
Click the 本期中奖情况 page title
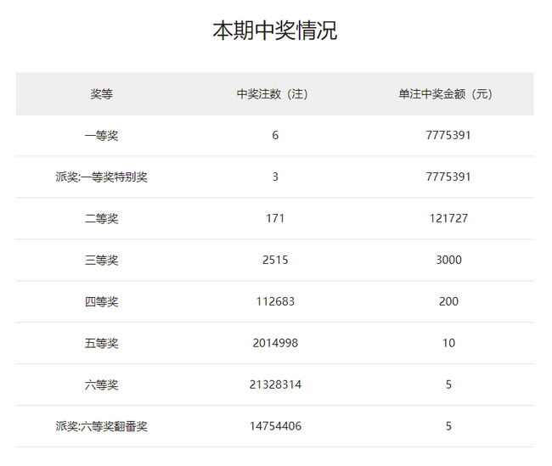(x=274, y=31)
